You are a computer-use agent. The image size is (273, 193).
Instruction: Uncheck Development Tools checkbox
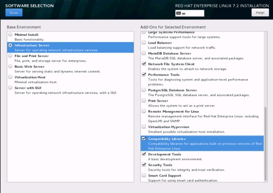click(x=144, y=154)
